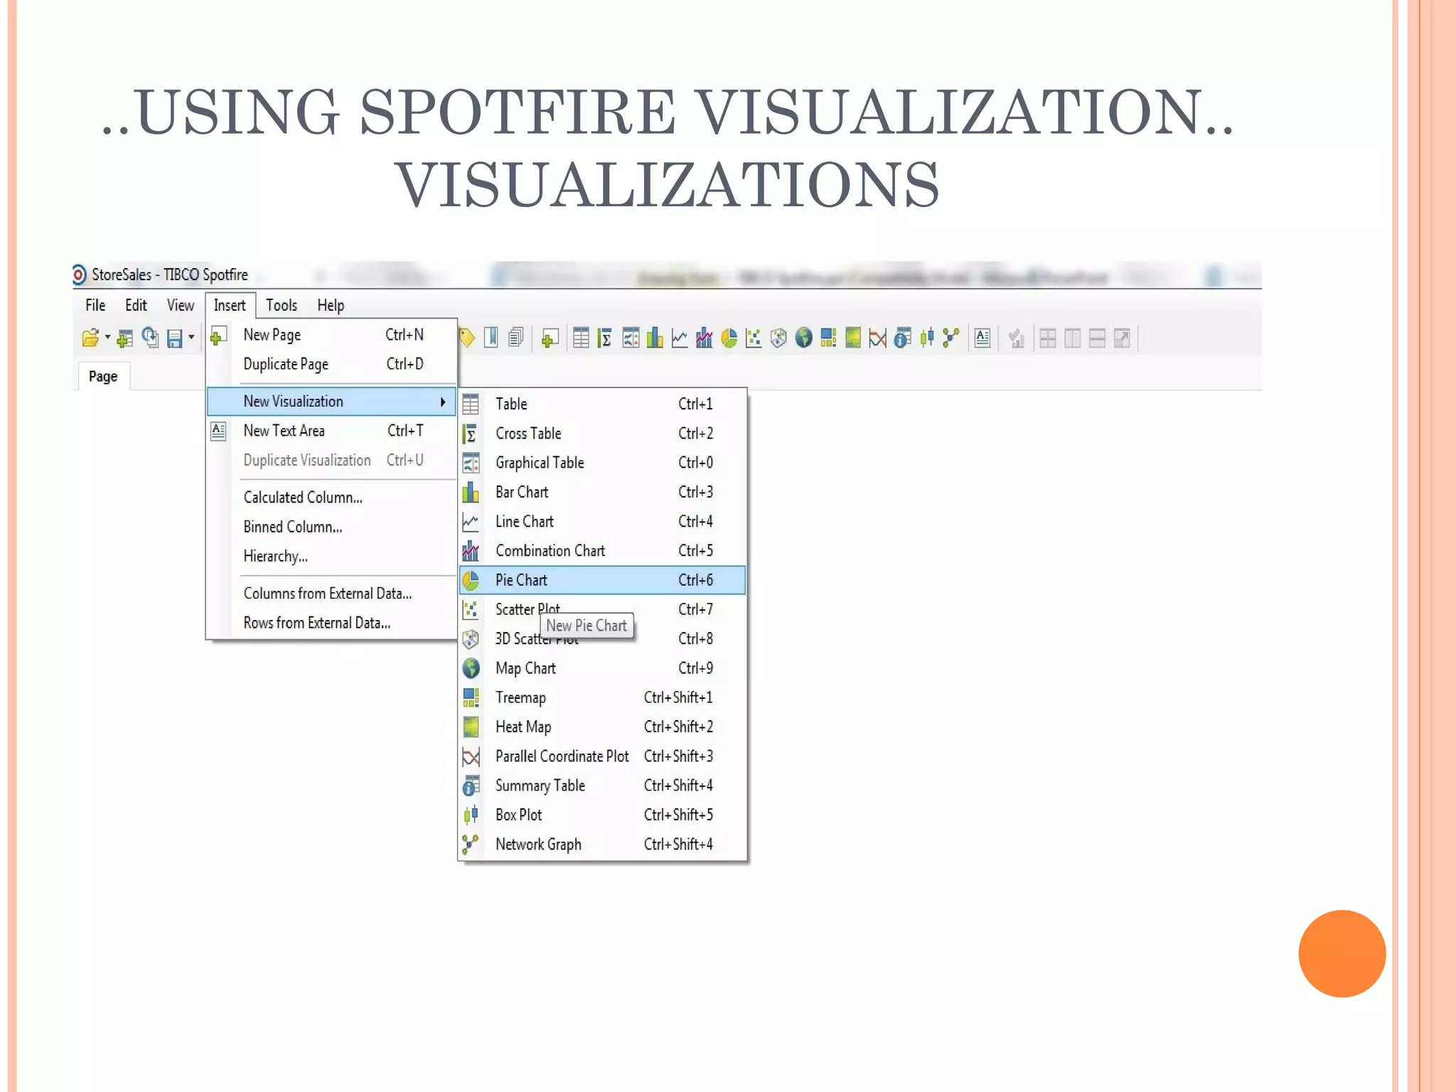The image size is (1456, 1092).
Task: Click the Combination Chart toolbar icon
Action: pyautogui.click(x=705, y=338)
